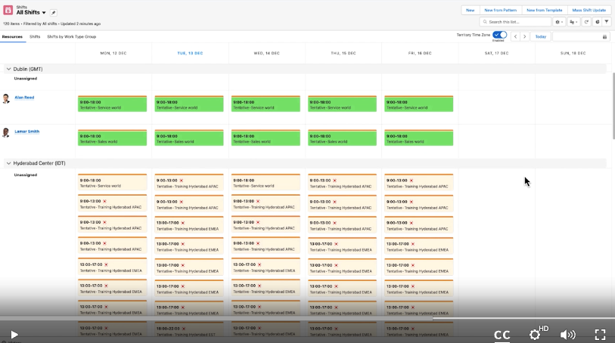Image resolution: width=615 pixels, height=343 pixels.
Task: Switch to the Shifts tab
Action: [x=35, y=36]
